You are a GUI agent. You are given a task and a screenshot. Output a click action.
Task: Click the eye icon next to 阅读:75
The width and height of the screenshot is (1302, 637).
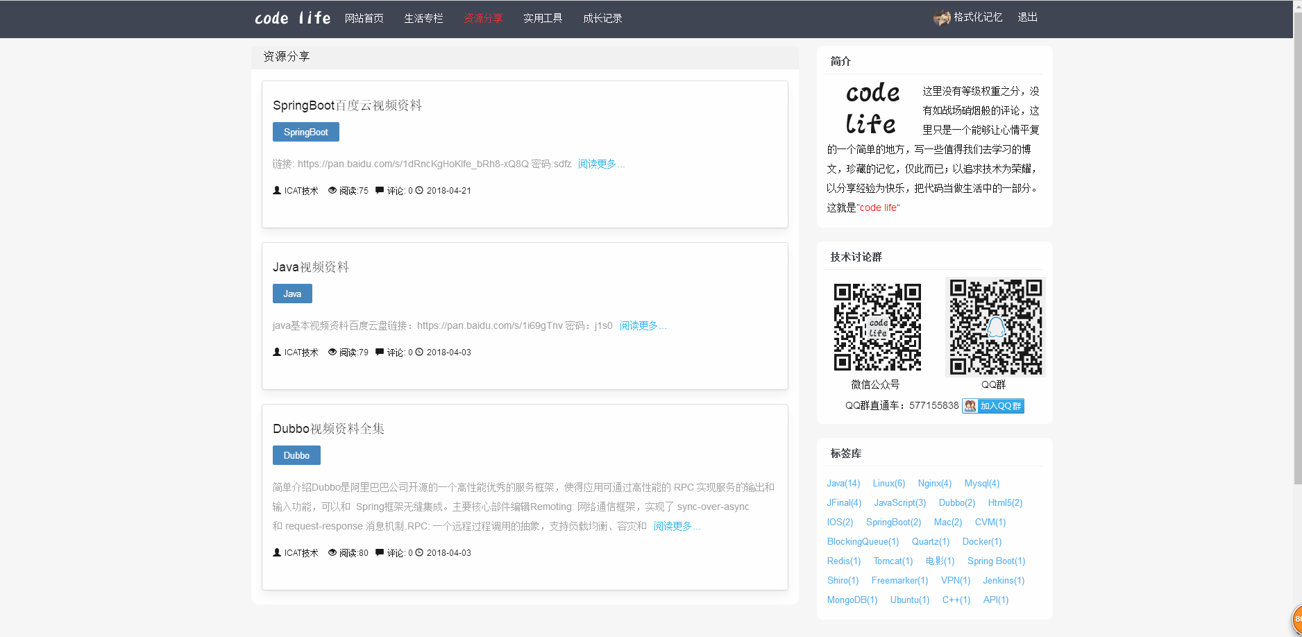332,190
